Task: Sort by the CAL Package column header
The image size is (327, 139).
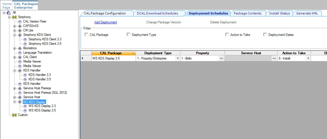Action: 114,53
